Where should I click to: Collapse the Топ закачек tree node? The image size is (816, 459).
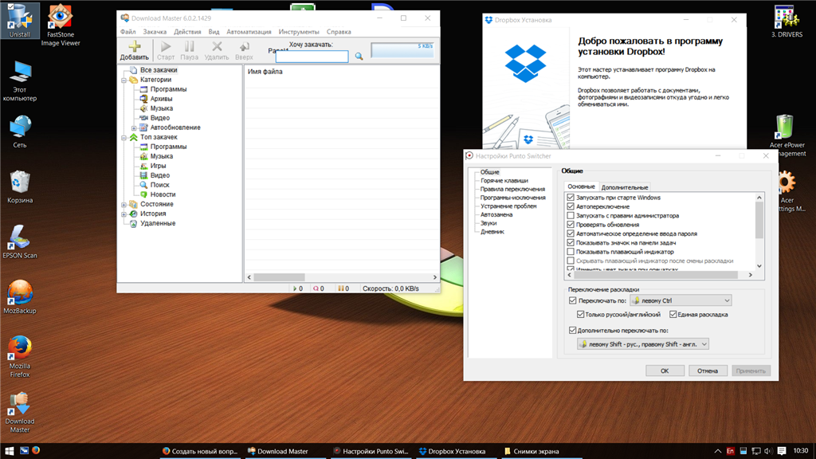click(x=124, y=138)
